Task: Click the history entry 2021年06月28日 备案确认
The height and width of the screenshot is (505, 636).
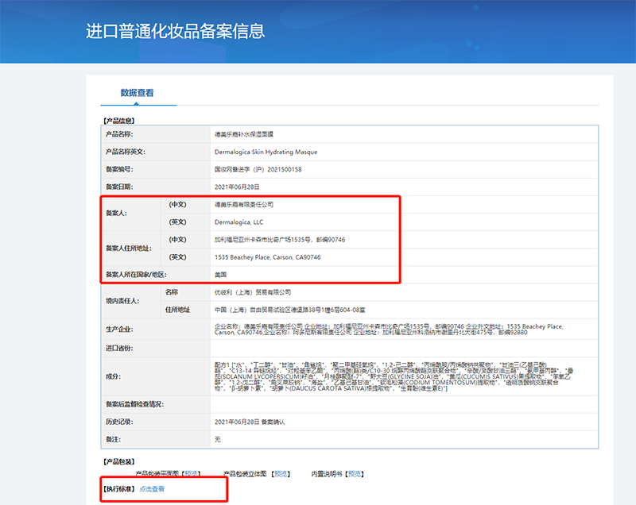Action: tap(250, 422)
